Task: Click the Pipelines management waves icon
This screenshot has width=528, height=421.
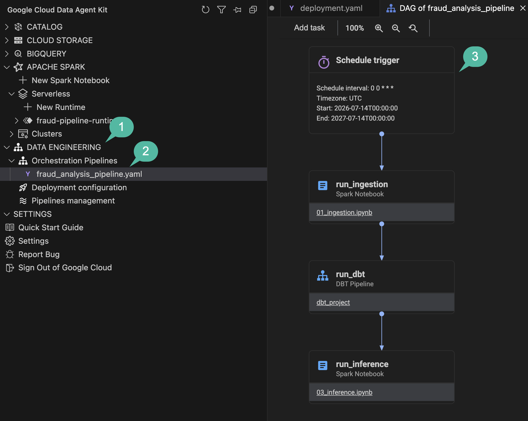Action: [23, 201]
